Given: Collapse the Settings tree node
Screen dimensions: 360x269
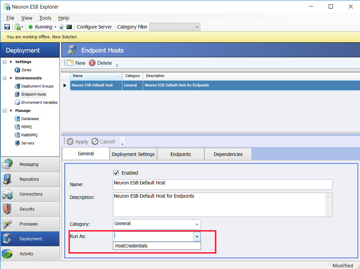Looking at the screenshot, I should click(x=5, y=62).
